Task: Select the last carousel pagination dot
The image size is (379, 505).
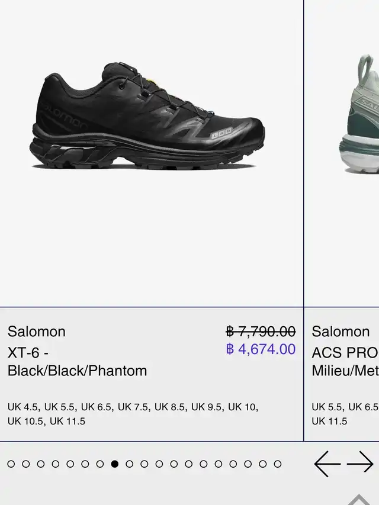Action: point(278,464)
